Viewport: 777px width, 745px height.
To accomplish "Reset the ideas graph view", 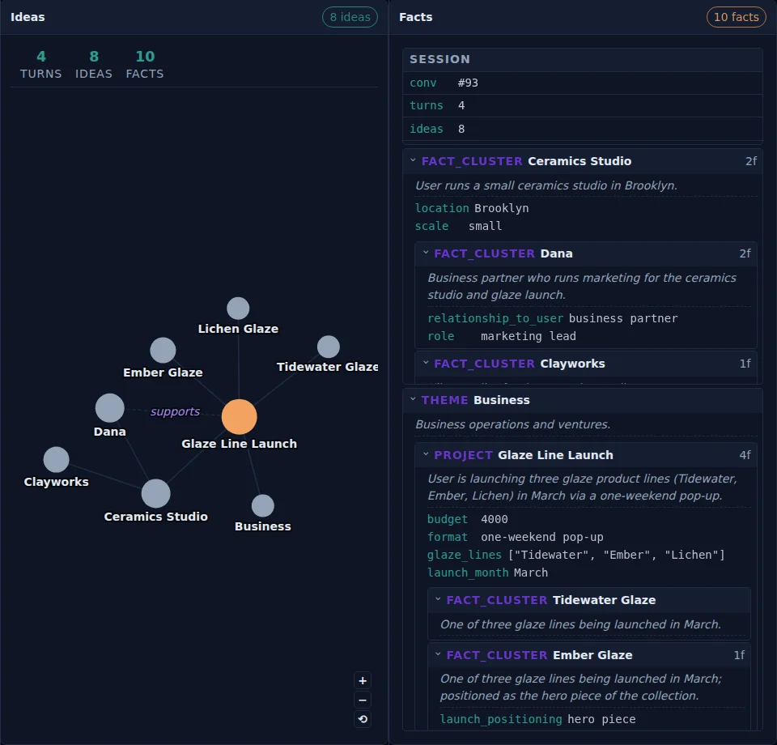I will (363, 719).
